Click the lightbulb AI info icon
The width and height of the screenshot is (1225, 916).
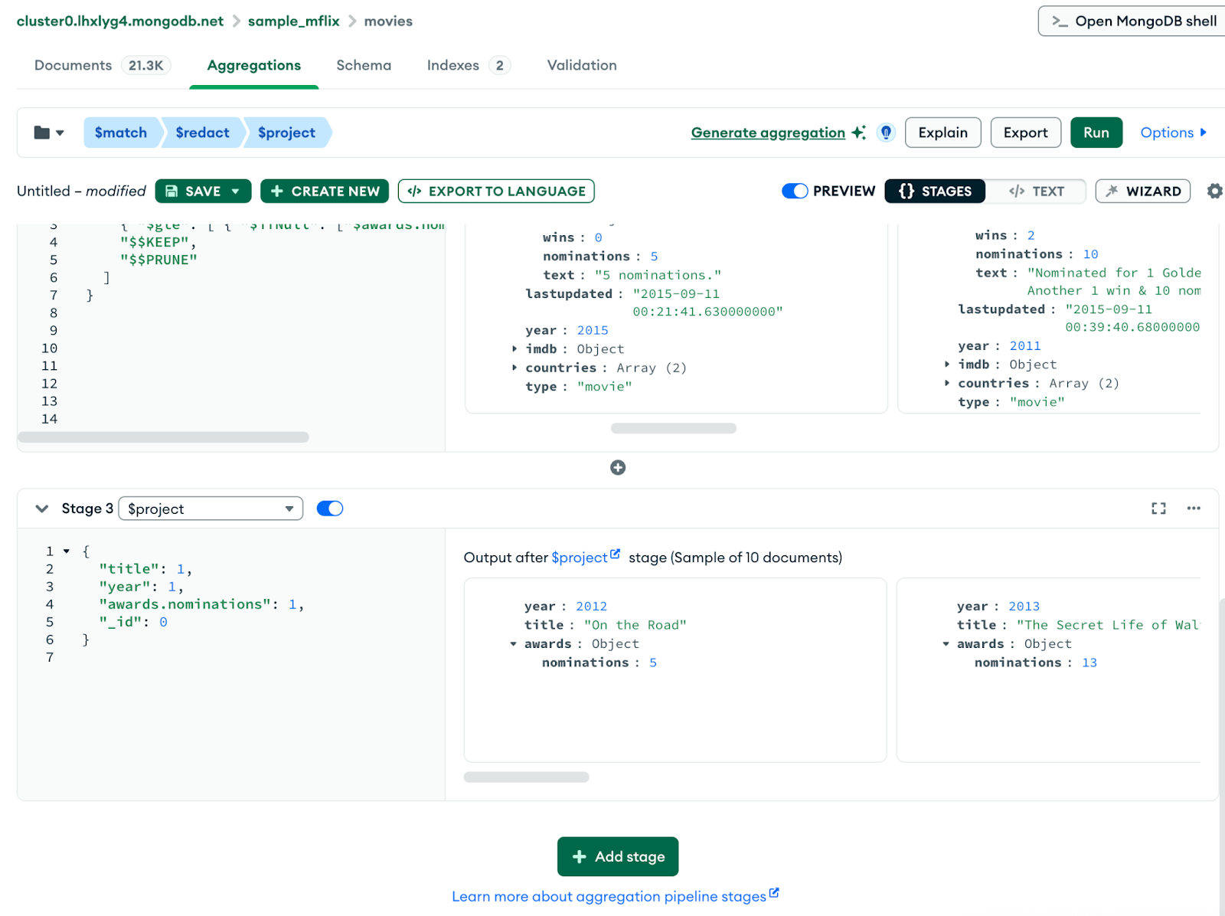pos(886,132)
